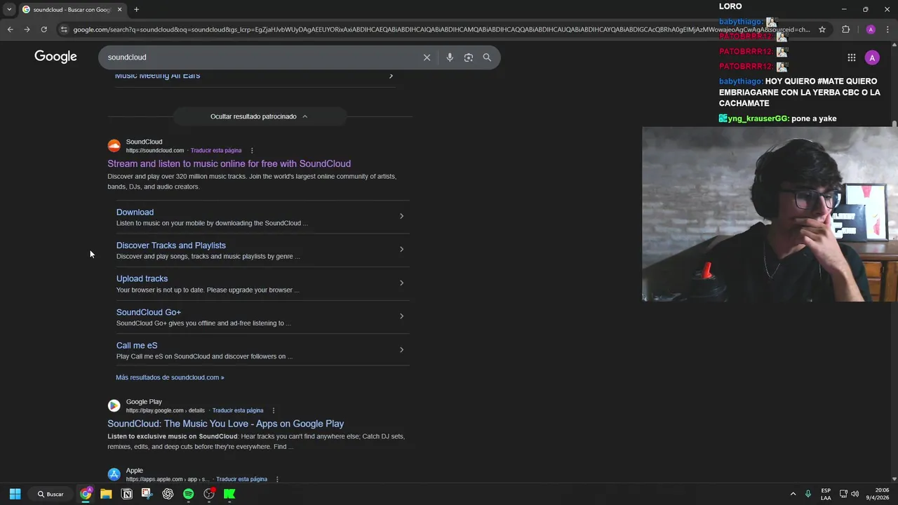898x505 pixels.
Task: Open the network tray icon
Action: (843, 494)
